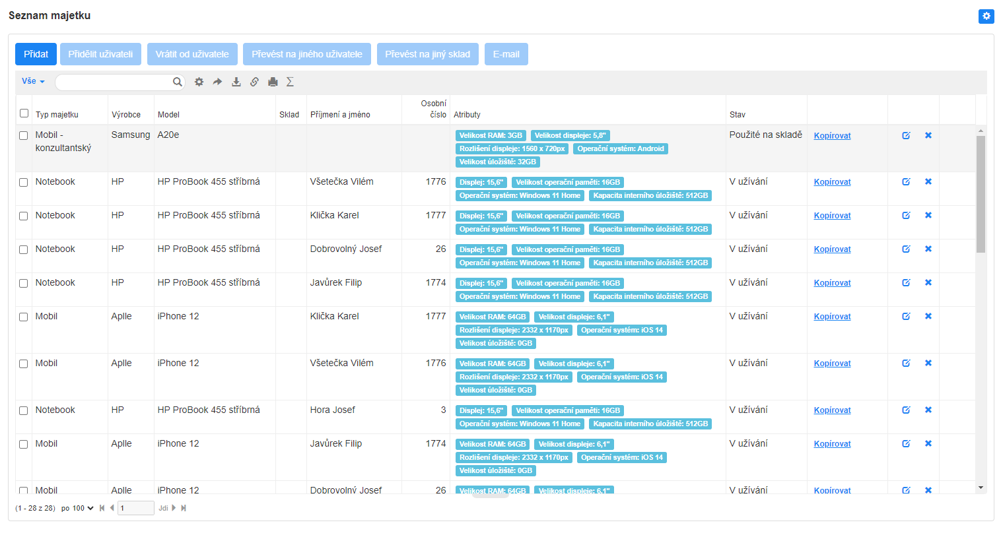Open table settings gear in the toolbar
This screenshot has height=539, width=1001.
tap(199, 82)
